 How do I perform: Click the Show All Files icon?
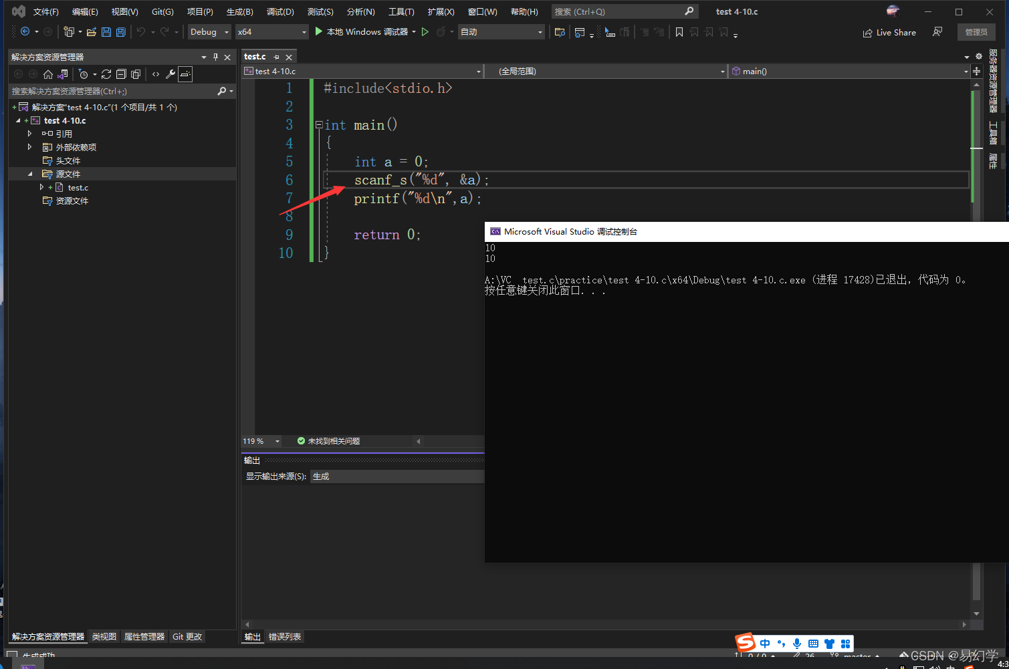coord(136,74)
